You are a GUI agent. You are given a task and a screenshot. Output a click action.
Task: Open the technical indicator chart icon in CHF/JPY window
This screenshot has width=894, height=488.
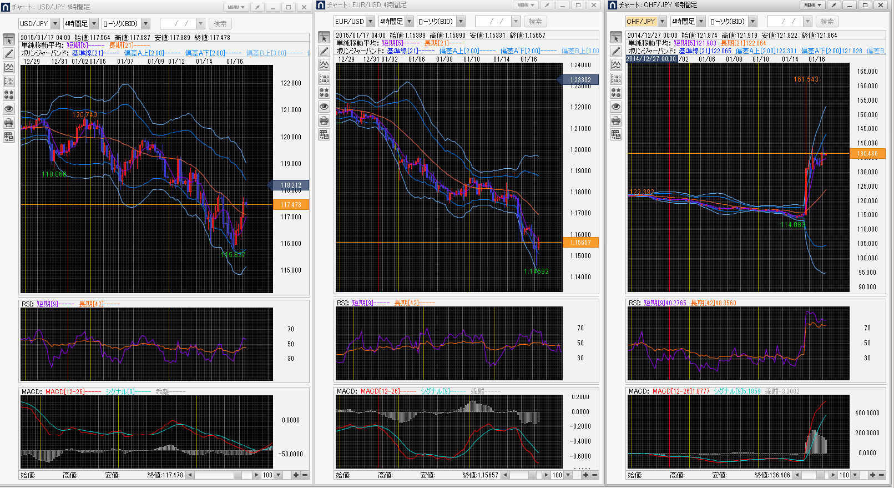tap(616, 65)
